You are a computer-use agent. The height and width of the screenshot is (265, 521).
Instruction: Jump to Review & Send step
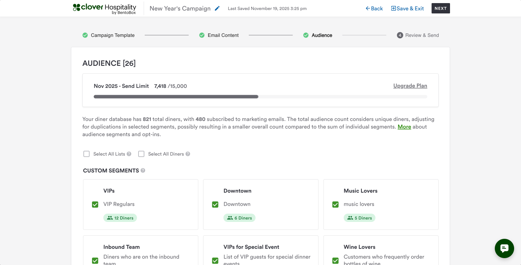coord(422,35)
